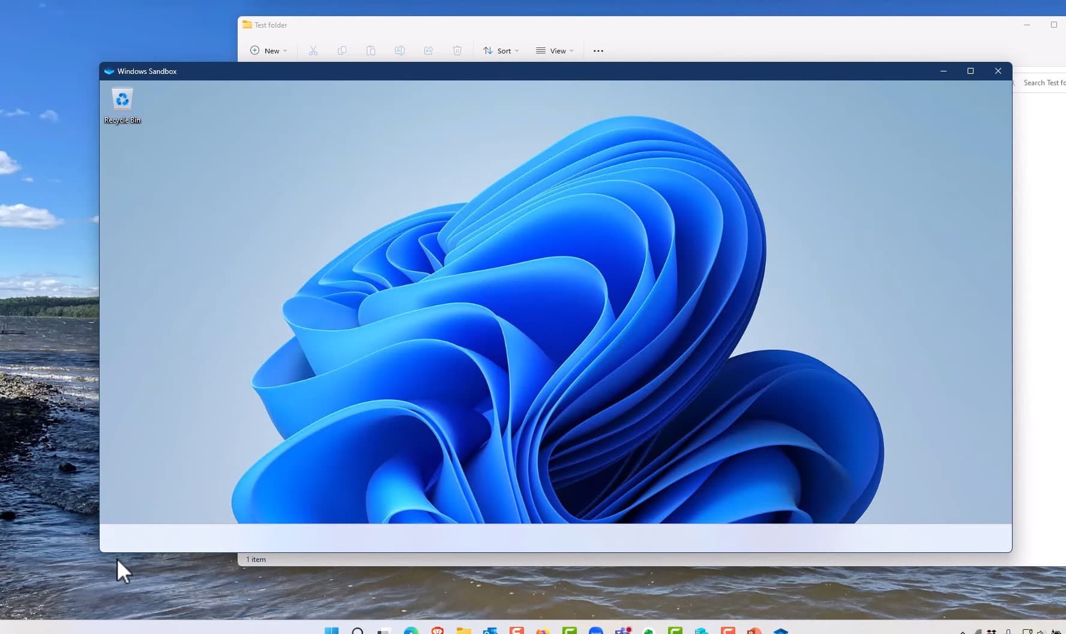Open the Sort dropdown menu

pos(502,50)
